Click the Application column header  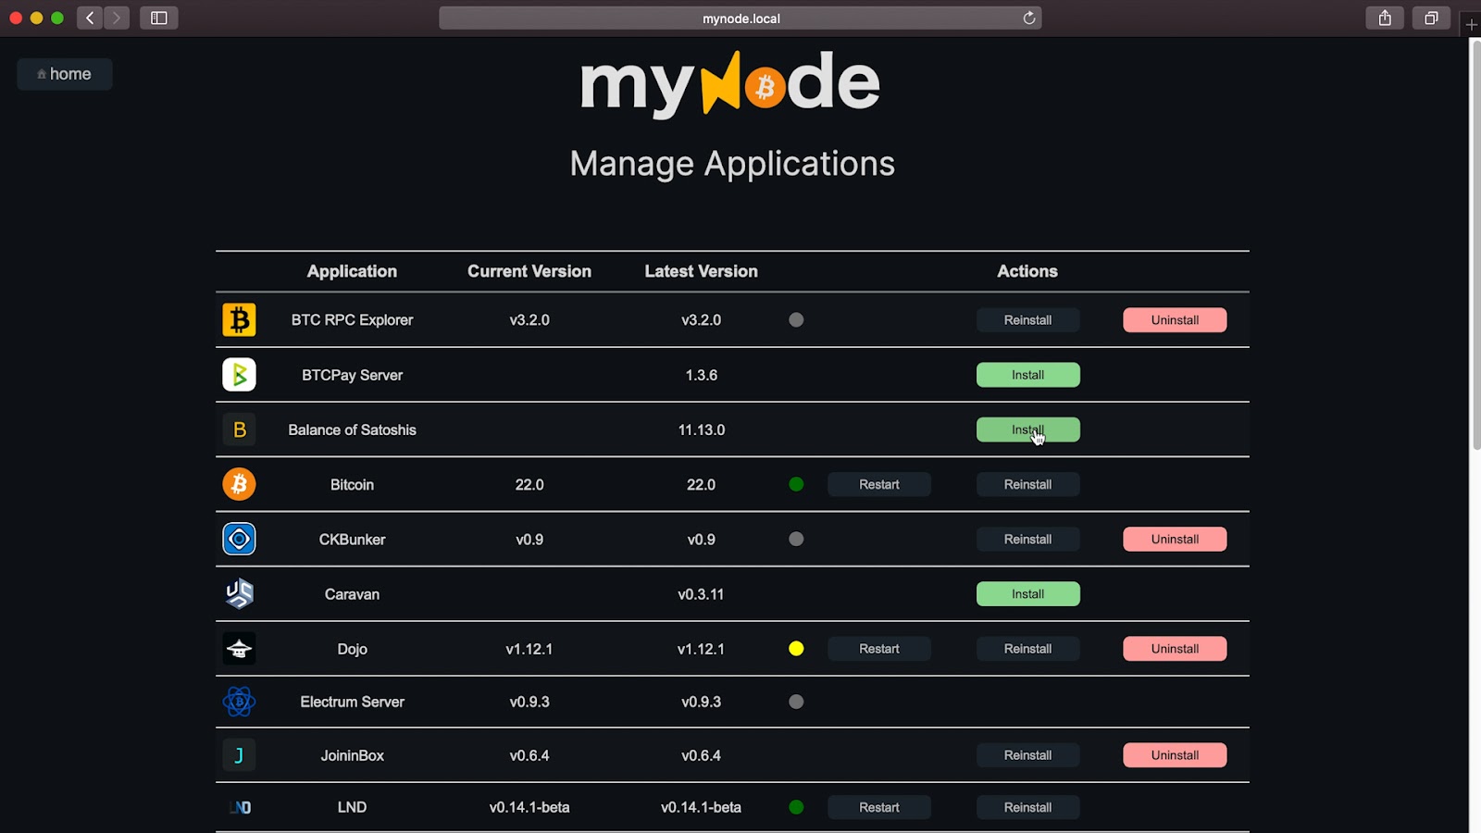click(x=352, y=271)
